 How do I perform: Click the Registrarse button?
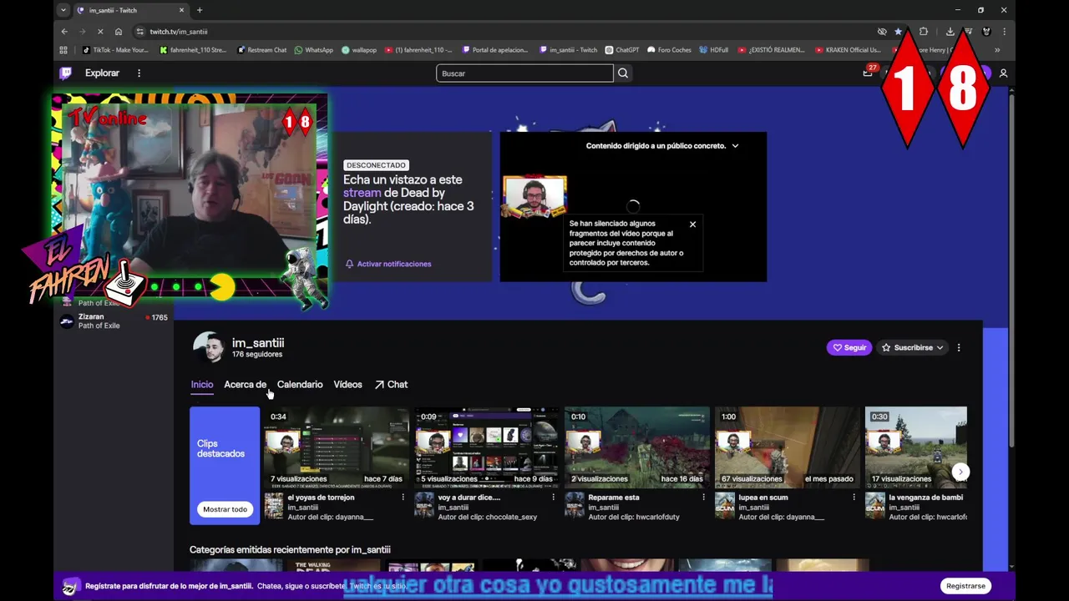coord(965,586)
